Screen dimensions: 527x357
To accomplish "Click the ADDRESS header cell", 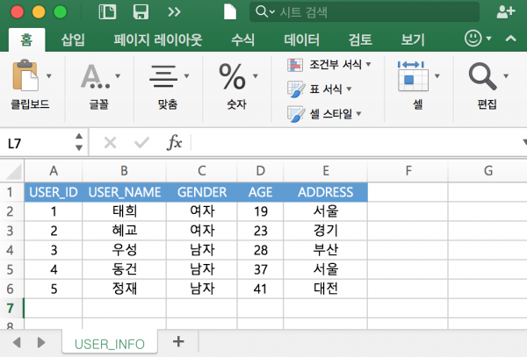I will (325, 192).
